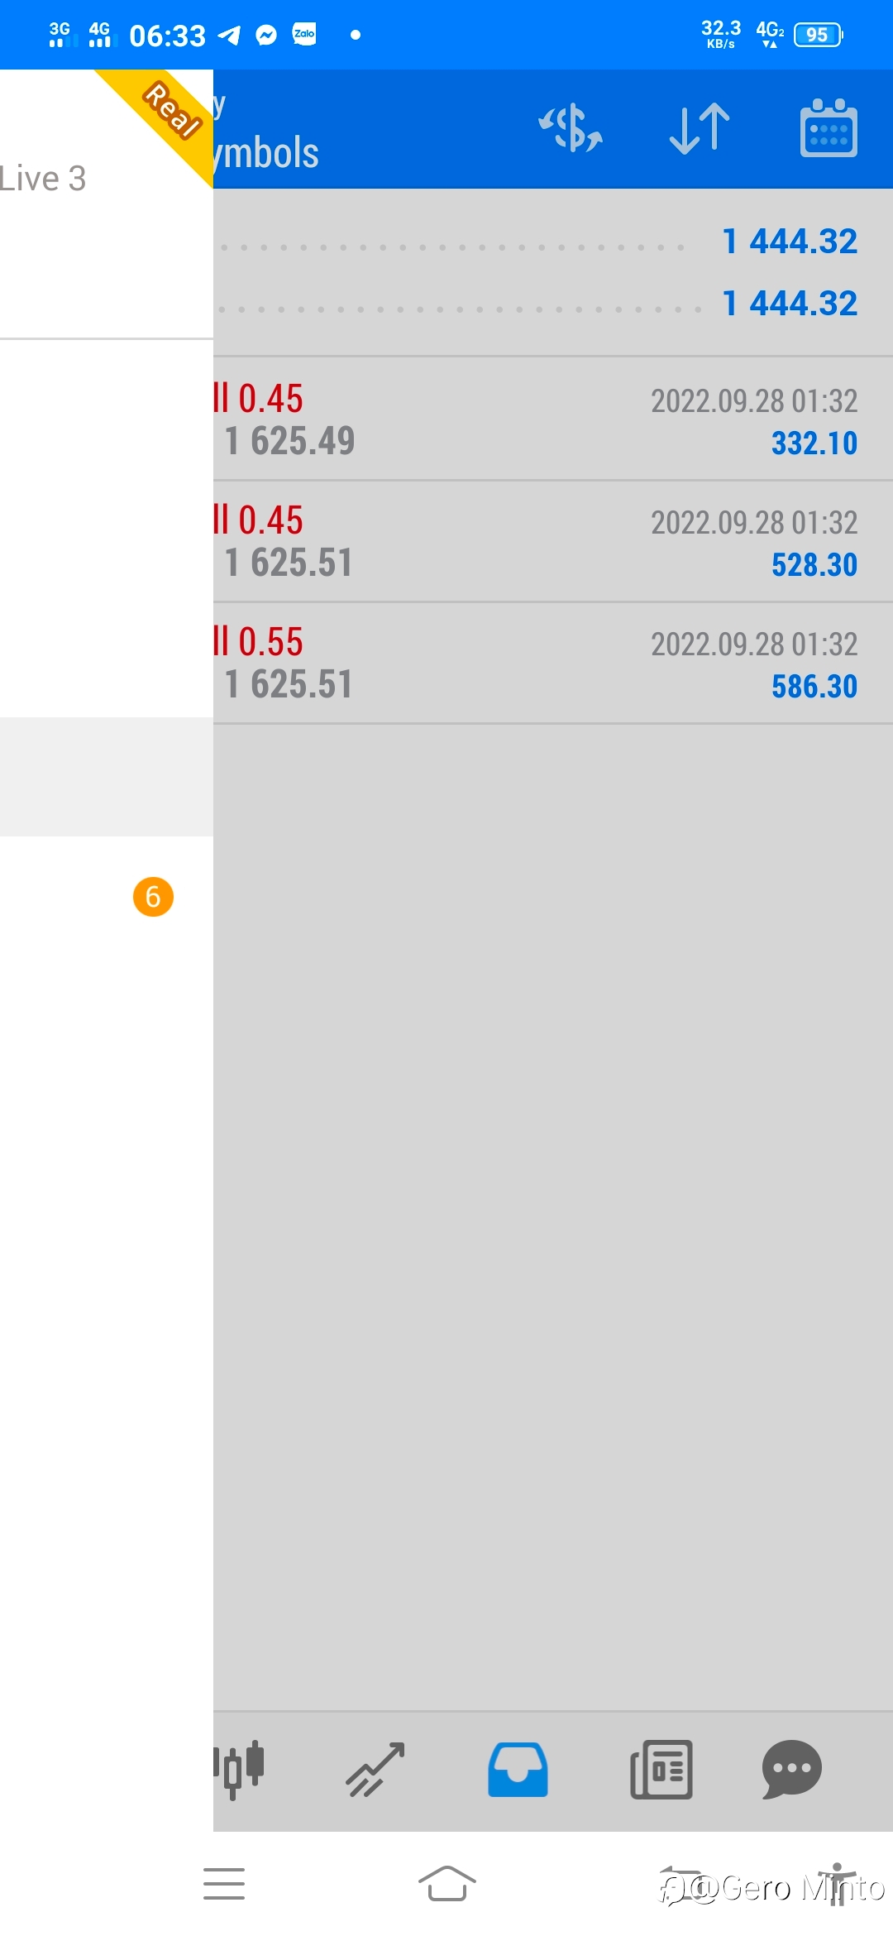Screen dimensions: 893x1936
Task: Open the trade with profit 586.30
Action: [x=553, y=663]
